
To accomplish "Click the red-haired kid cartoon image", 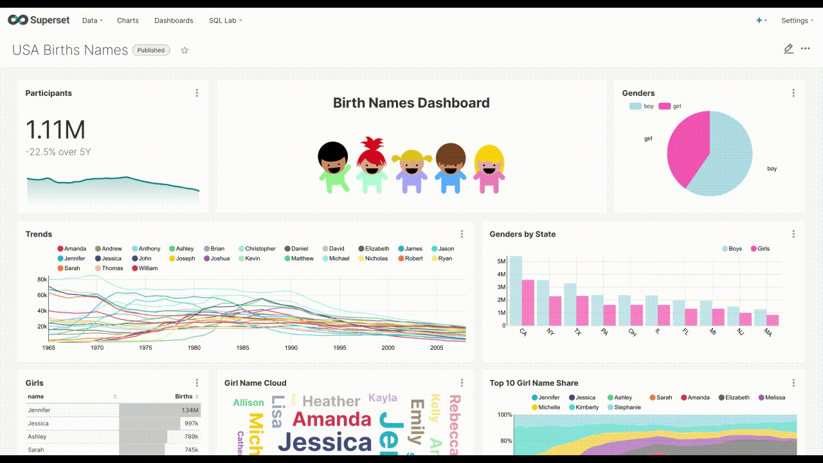I will click(372, 165).
